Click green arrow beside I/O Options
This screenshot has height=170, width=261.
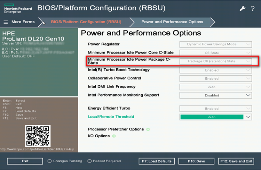(x=114, y=136)
